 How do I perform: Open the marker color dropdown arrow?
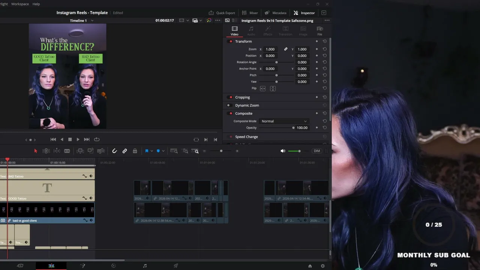163,151
